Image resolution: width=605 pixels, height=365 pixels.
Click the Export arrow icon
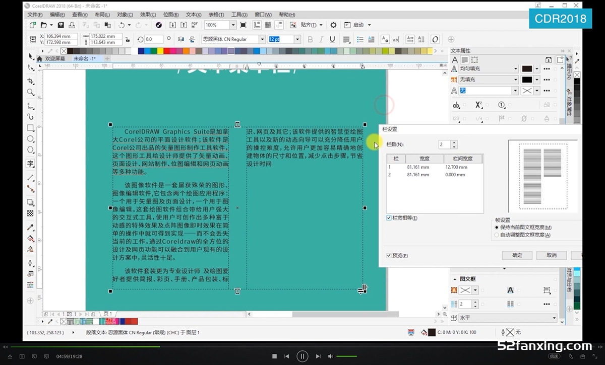click(183, 25)
